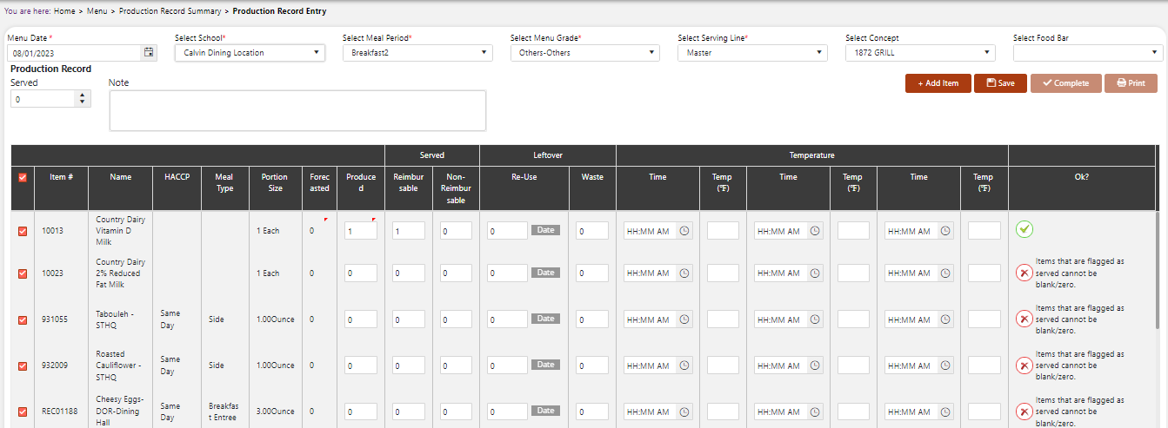Click Served field in Production Record
Viewport: 1168px width, 428px height.
click(43, 100)
